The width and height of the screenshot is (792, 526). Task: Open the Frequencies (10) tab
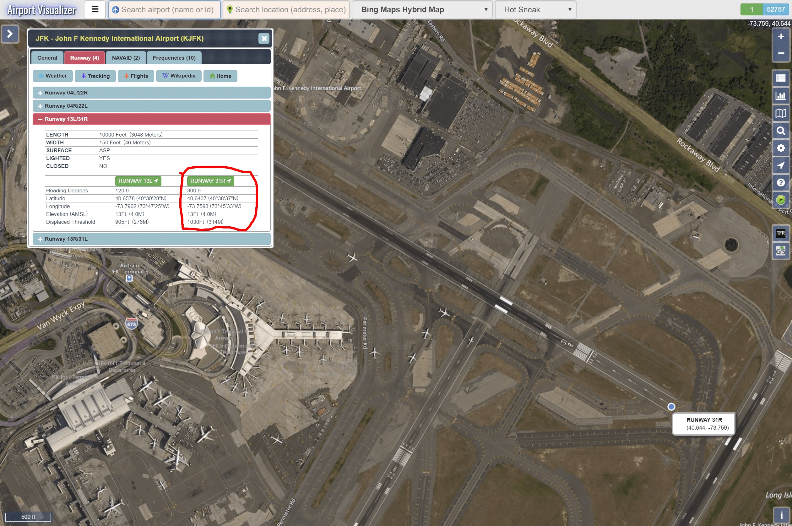pyautogui.click(x=174, y=58)
